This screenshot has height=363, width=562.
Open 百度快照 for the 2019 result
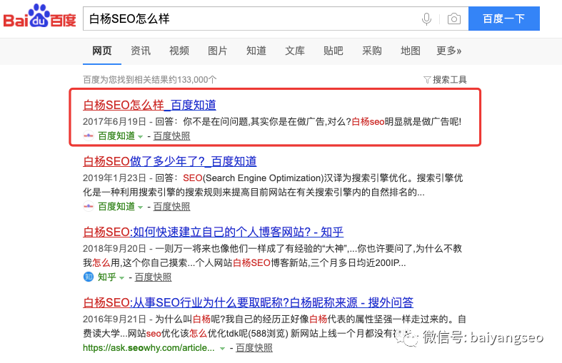[x=171, y=207]
